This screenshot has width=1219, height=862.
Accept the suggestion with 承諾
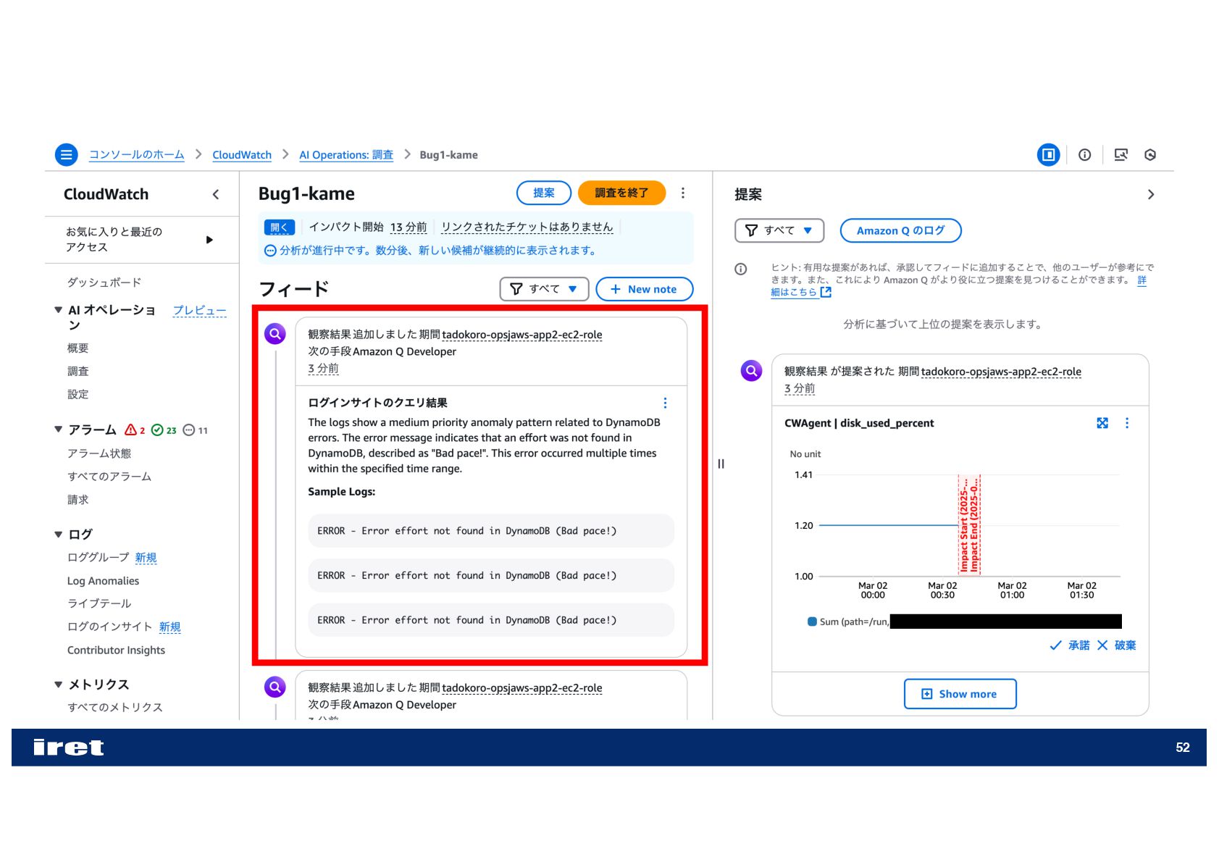point(1070,645)
